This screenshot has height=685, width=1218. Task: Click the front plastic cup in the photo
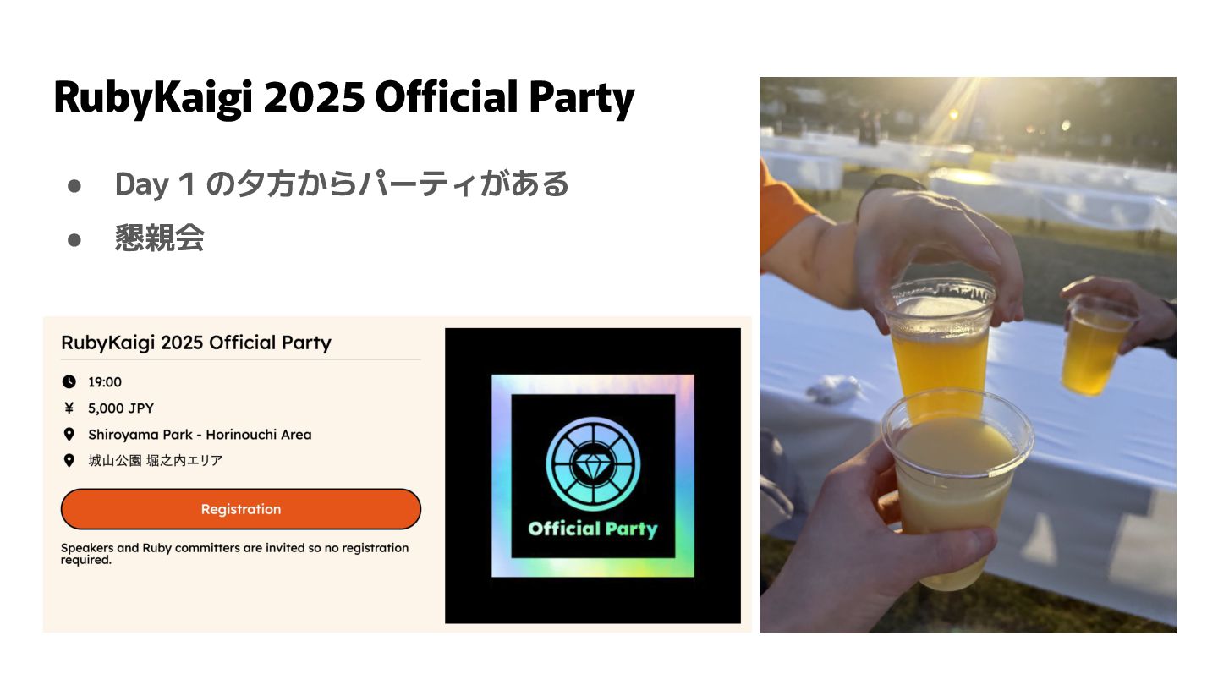(957, 488)
